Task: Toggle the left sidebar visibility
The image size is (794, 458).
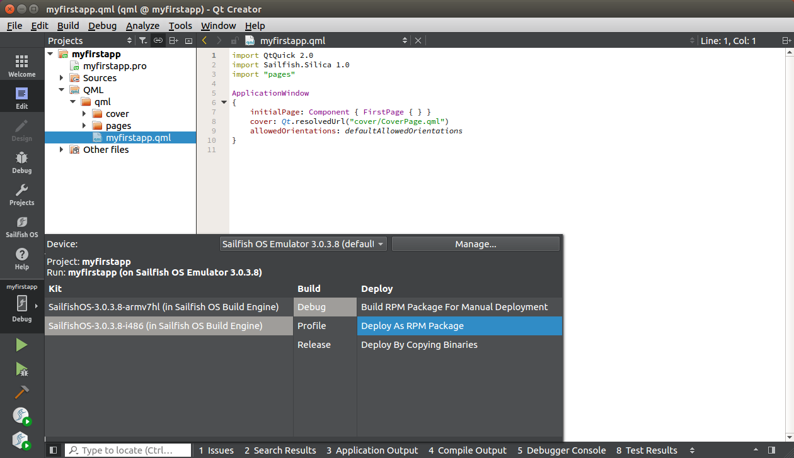Action: pos(54,450)
